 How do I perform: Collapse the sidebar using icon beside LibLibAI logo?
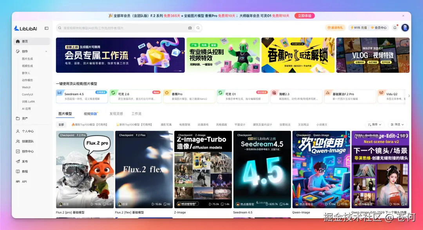(x=46, y=28)
